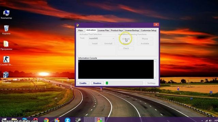Click the console scrollbar down arrow
This screenshot has height=122, width=218.
coord(155,77)
